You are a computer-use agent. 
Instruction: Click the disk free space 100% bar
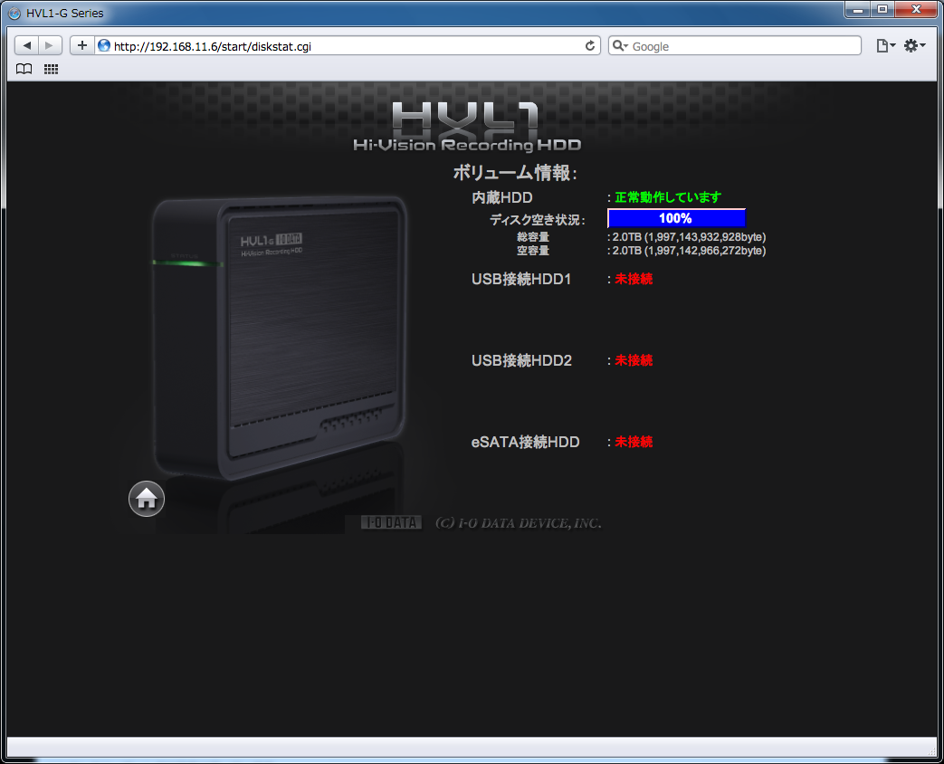[676, 218]
